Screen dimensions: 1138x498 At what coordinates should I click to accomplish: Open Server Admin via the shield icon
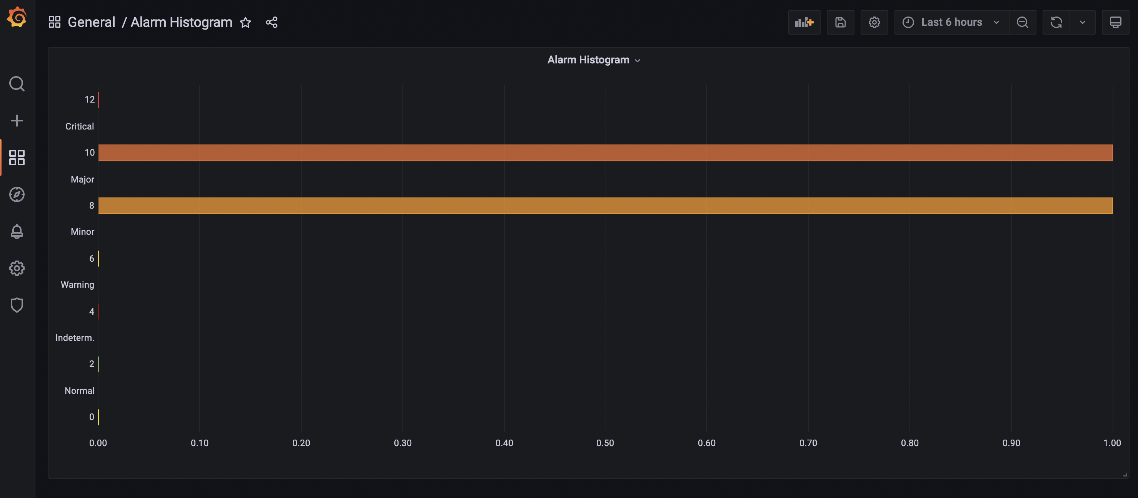(17, 305)
